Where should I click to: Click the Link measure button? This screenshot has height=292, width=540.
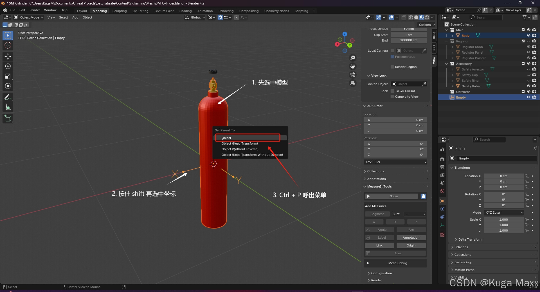pyautogui.click(x=379, y=245)
